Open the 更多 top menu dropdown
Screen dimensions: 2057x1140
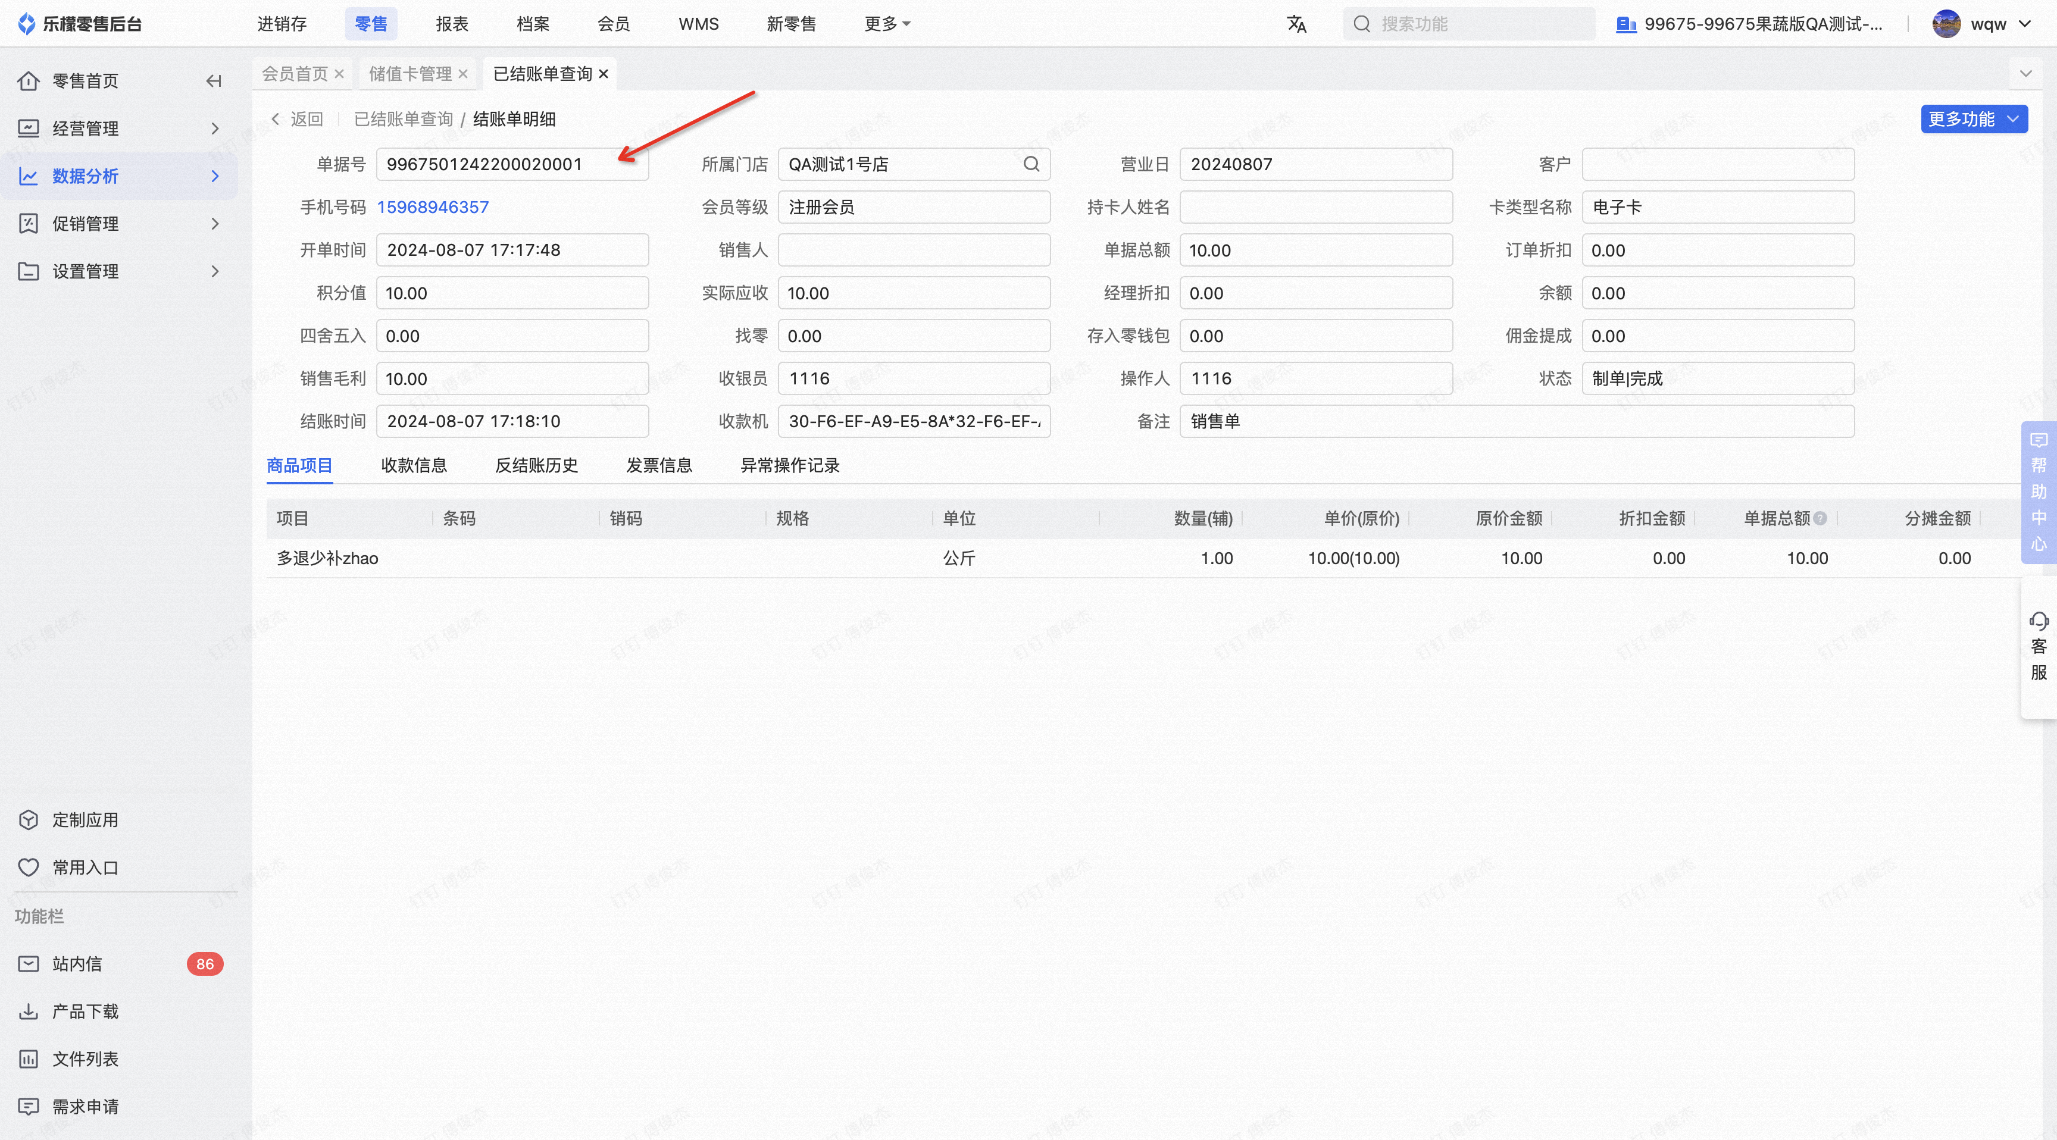coord(887,24)
